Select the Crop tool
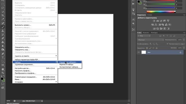Viewport: 186px width, 104px height. pyautogui.click(x=3, y=15)
